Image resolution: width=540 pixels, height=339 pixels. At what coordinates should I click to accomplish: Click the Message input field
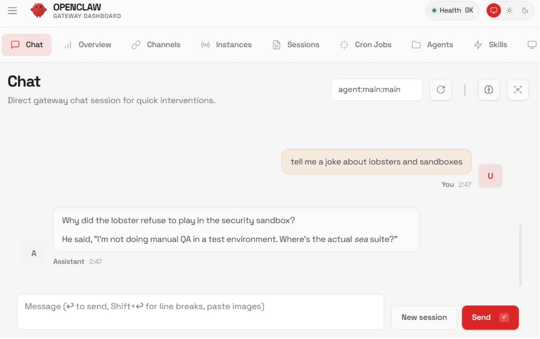click(x=200, y=312)
